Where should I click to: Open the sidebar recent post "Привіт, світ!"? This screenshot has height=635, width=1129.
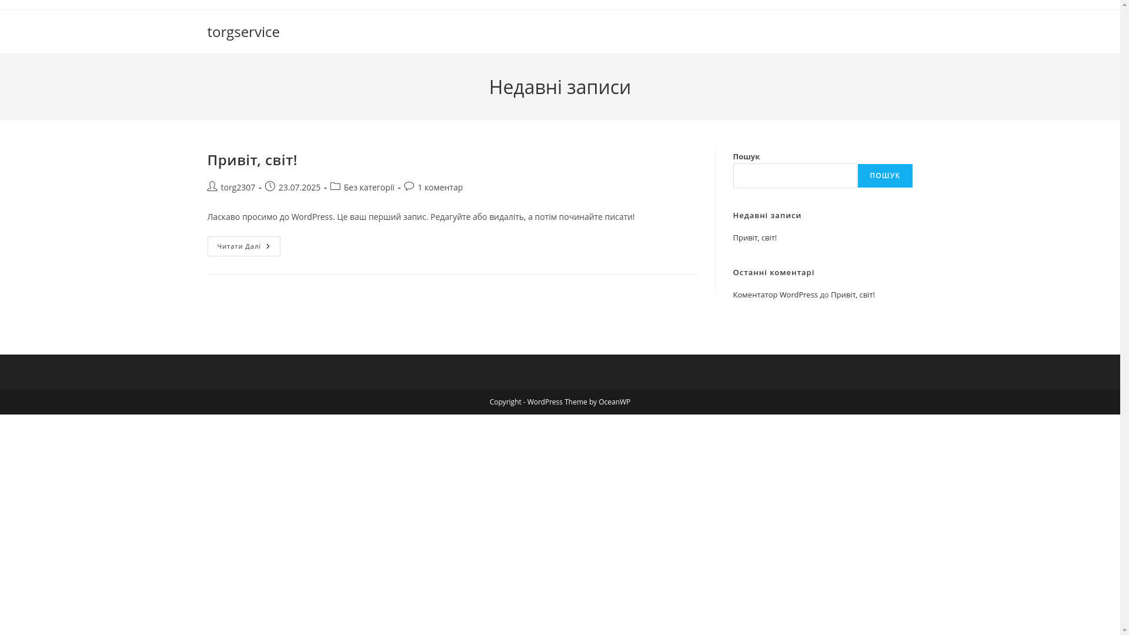[x=754, y=238]
